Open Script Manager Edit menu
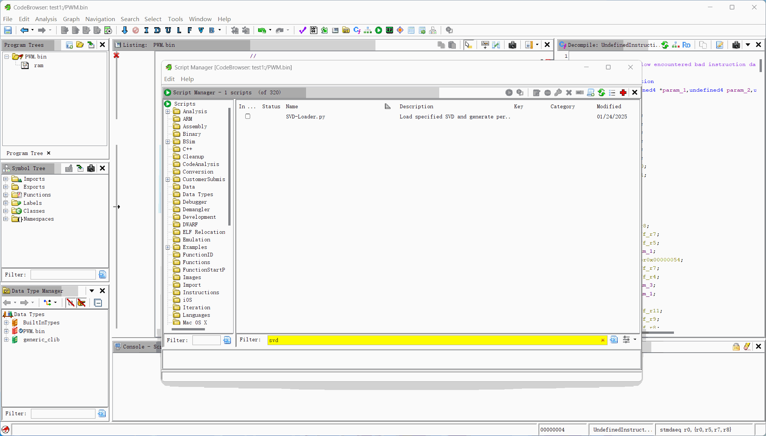The image size is (766, 436). pyautogui.click(x=169, y=79)
